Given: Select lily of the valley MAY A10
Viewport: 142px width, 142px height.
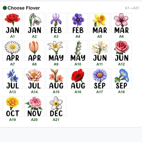Looking at the screenshot, I should point(78,51).
